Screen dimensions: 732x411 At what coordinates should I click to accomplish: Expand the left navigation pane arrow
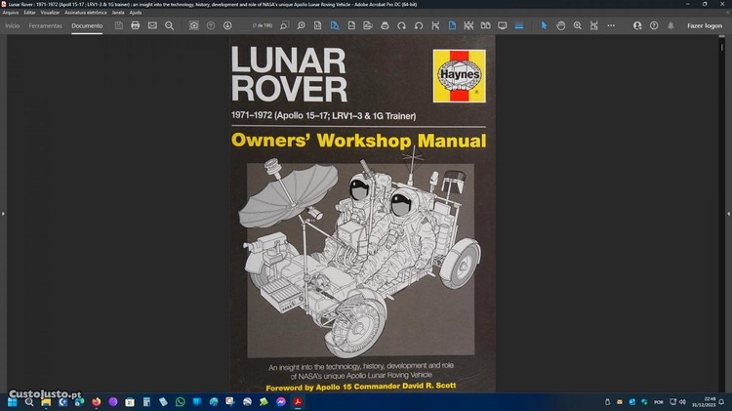click(x=4, y=212)
